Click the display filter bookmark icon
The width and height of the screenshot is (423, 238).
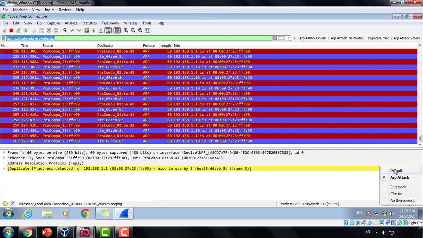point(3,38)
